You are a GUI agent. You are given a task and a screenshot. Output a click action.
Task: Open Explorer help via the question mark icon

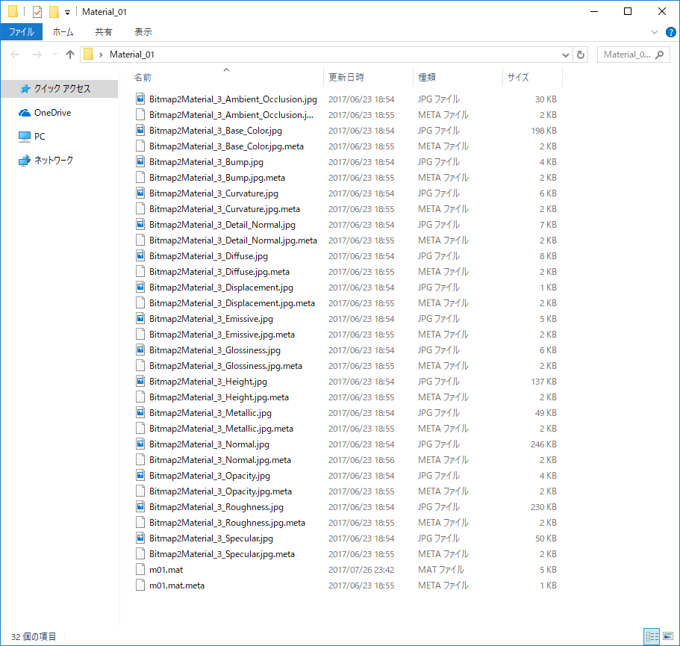[x=670, y=31]
